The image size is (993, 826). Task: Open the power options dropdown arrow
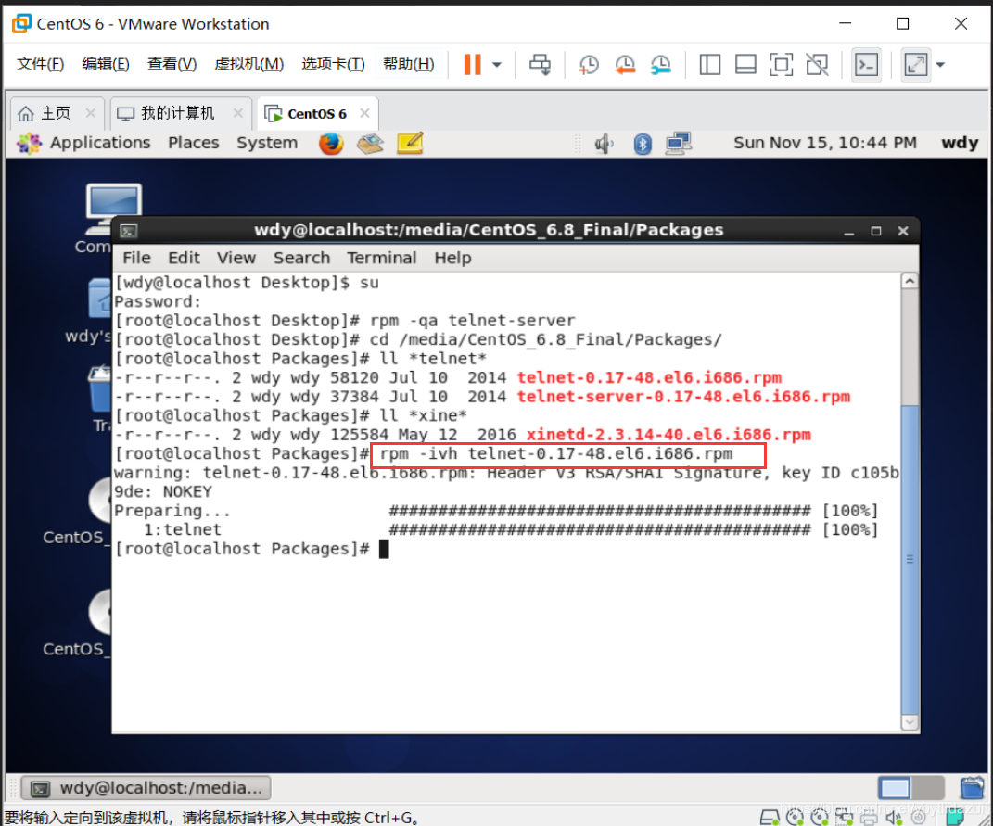coord(497,65)
